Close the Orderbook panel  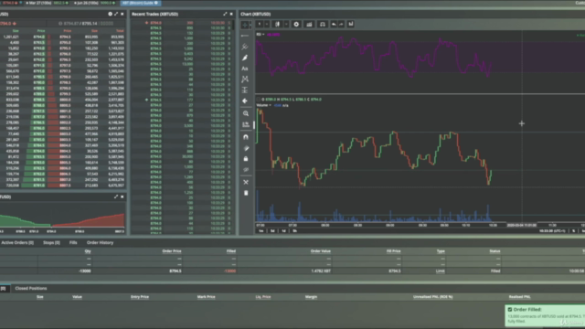[122, 14]
